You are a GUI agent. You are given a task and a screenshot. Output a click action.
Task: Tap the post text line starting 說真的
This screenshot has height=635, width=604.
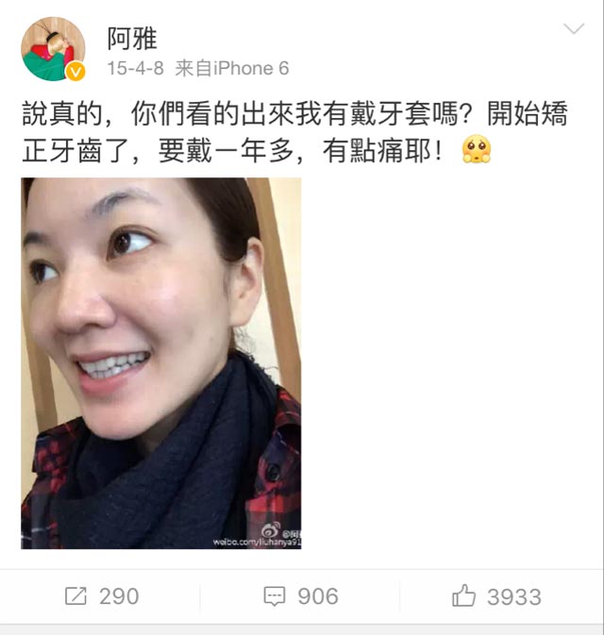[294, 113]
